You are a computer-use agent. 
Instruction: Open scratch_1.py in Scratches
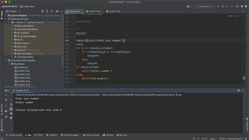point(23,71)
